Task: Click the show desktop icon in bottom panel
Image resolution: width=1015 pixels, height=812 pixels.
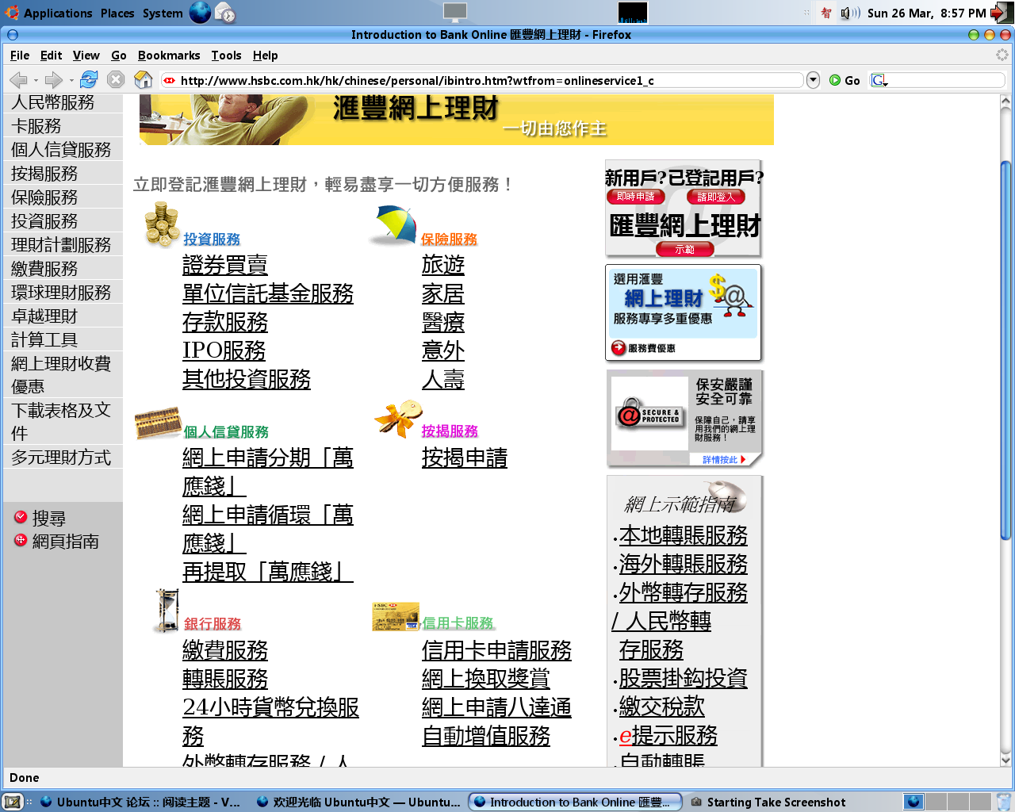Action: point(12,802)
